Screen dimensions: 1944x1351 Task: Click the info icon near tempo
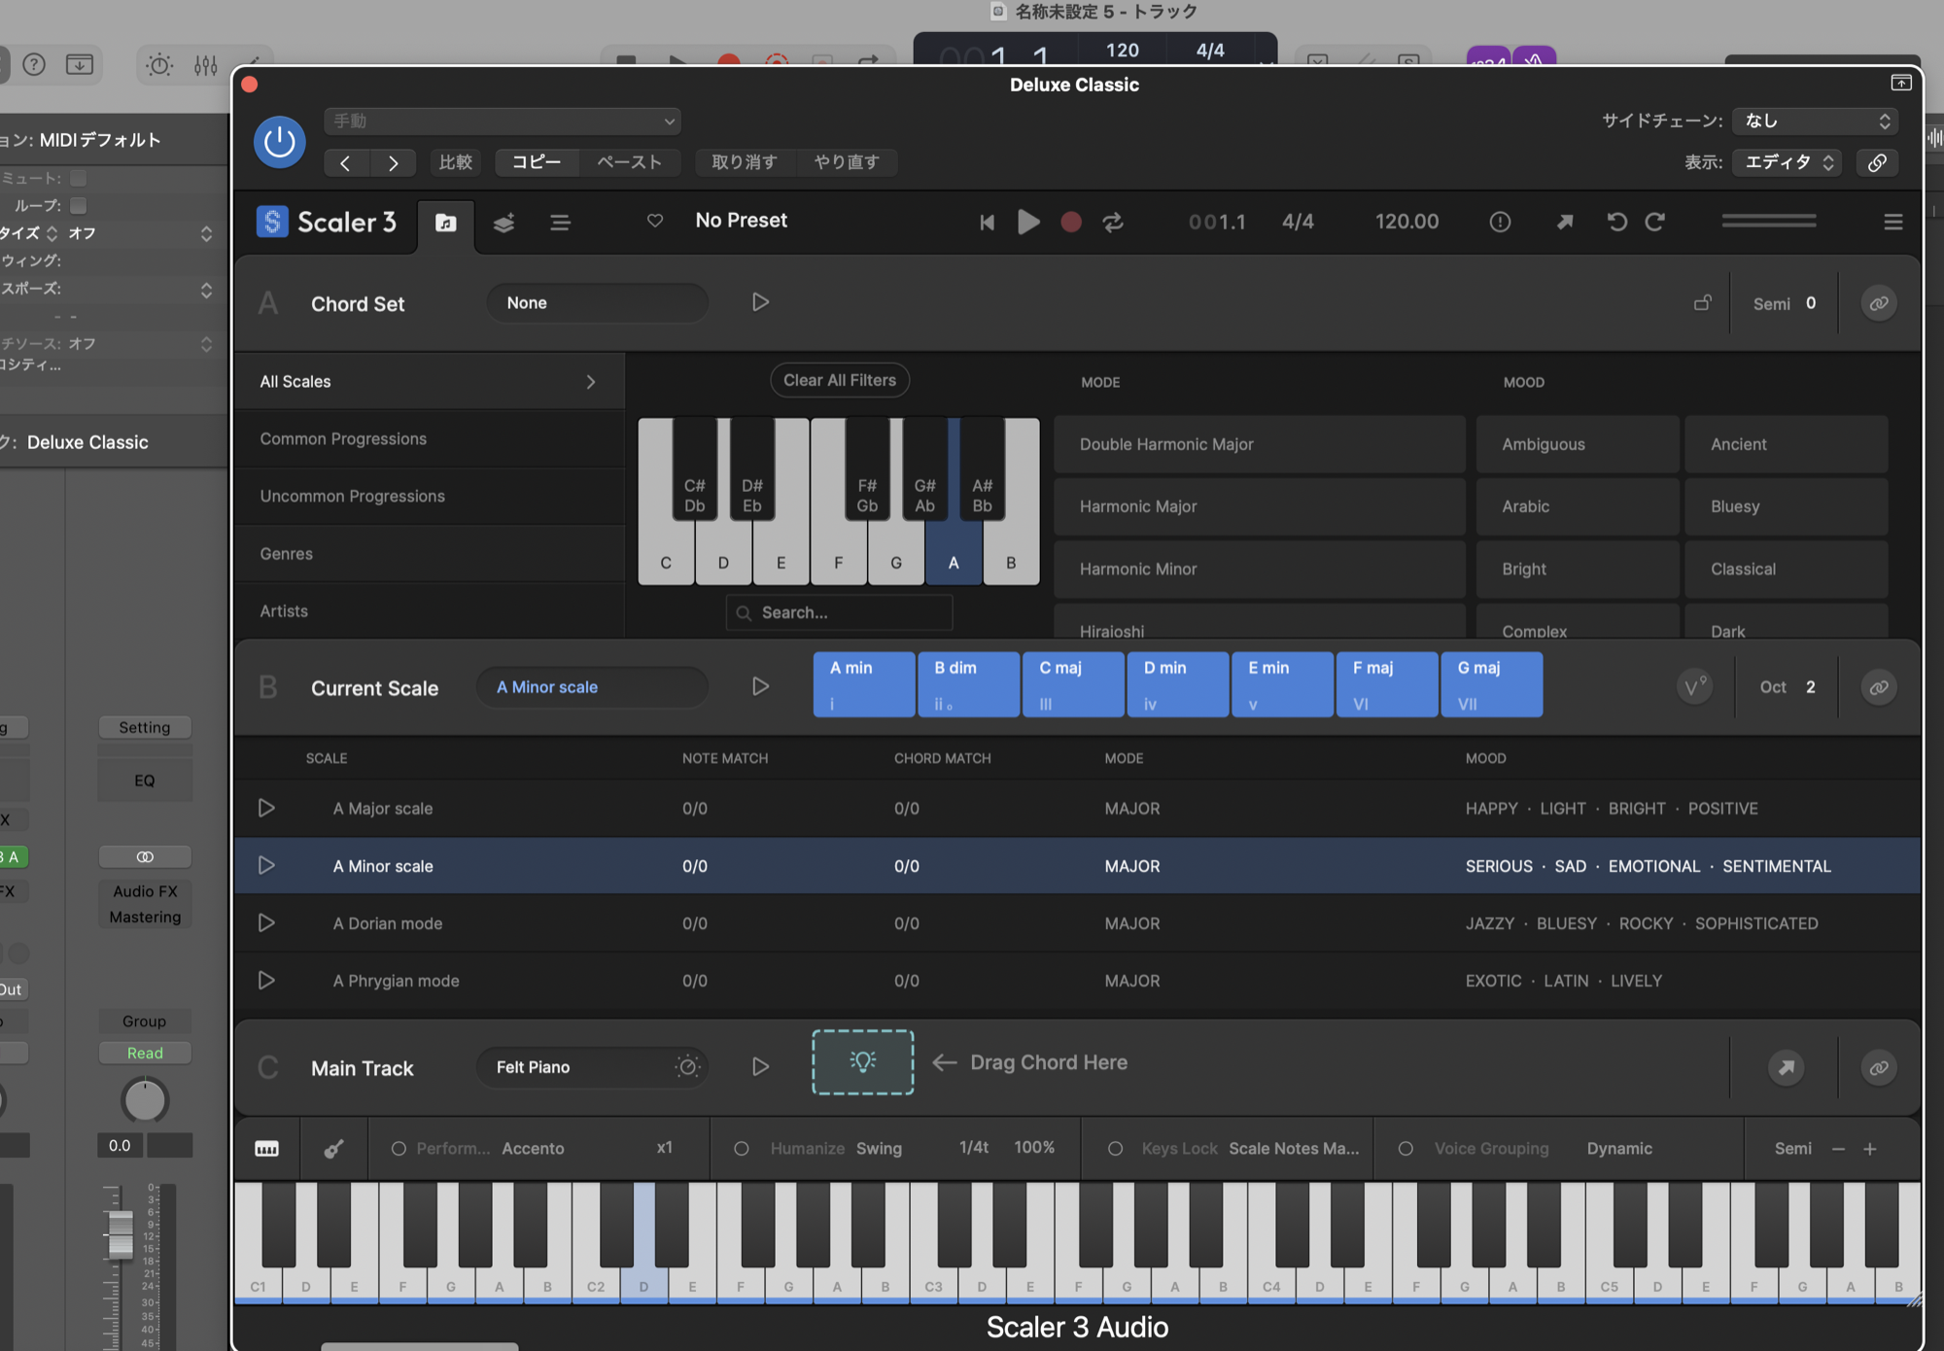point(1500,223)
